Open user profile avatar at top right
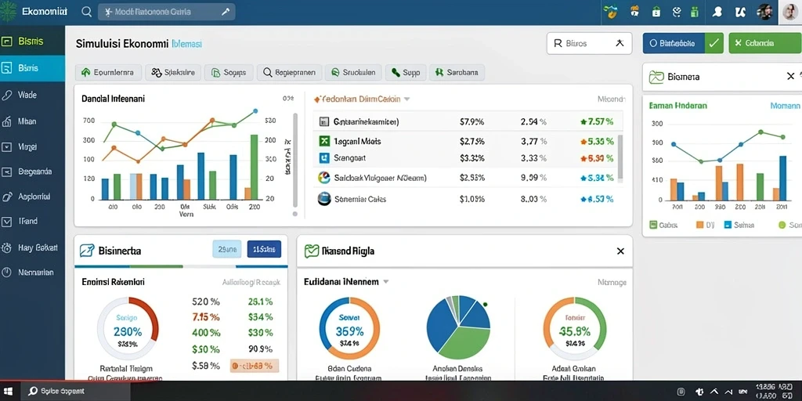Screen dimensions: 802x401 (x=791, y=11)
